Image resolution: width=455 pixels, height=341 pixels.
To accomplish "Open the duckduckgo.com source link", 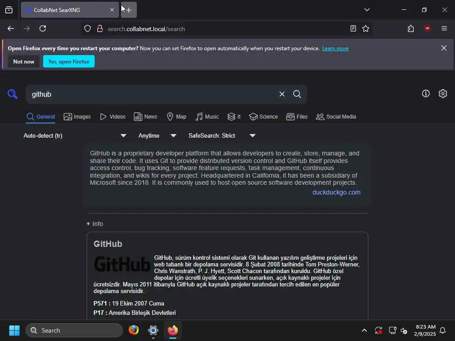I will point(336,192).
